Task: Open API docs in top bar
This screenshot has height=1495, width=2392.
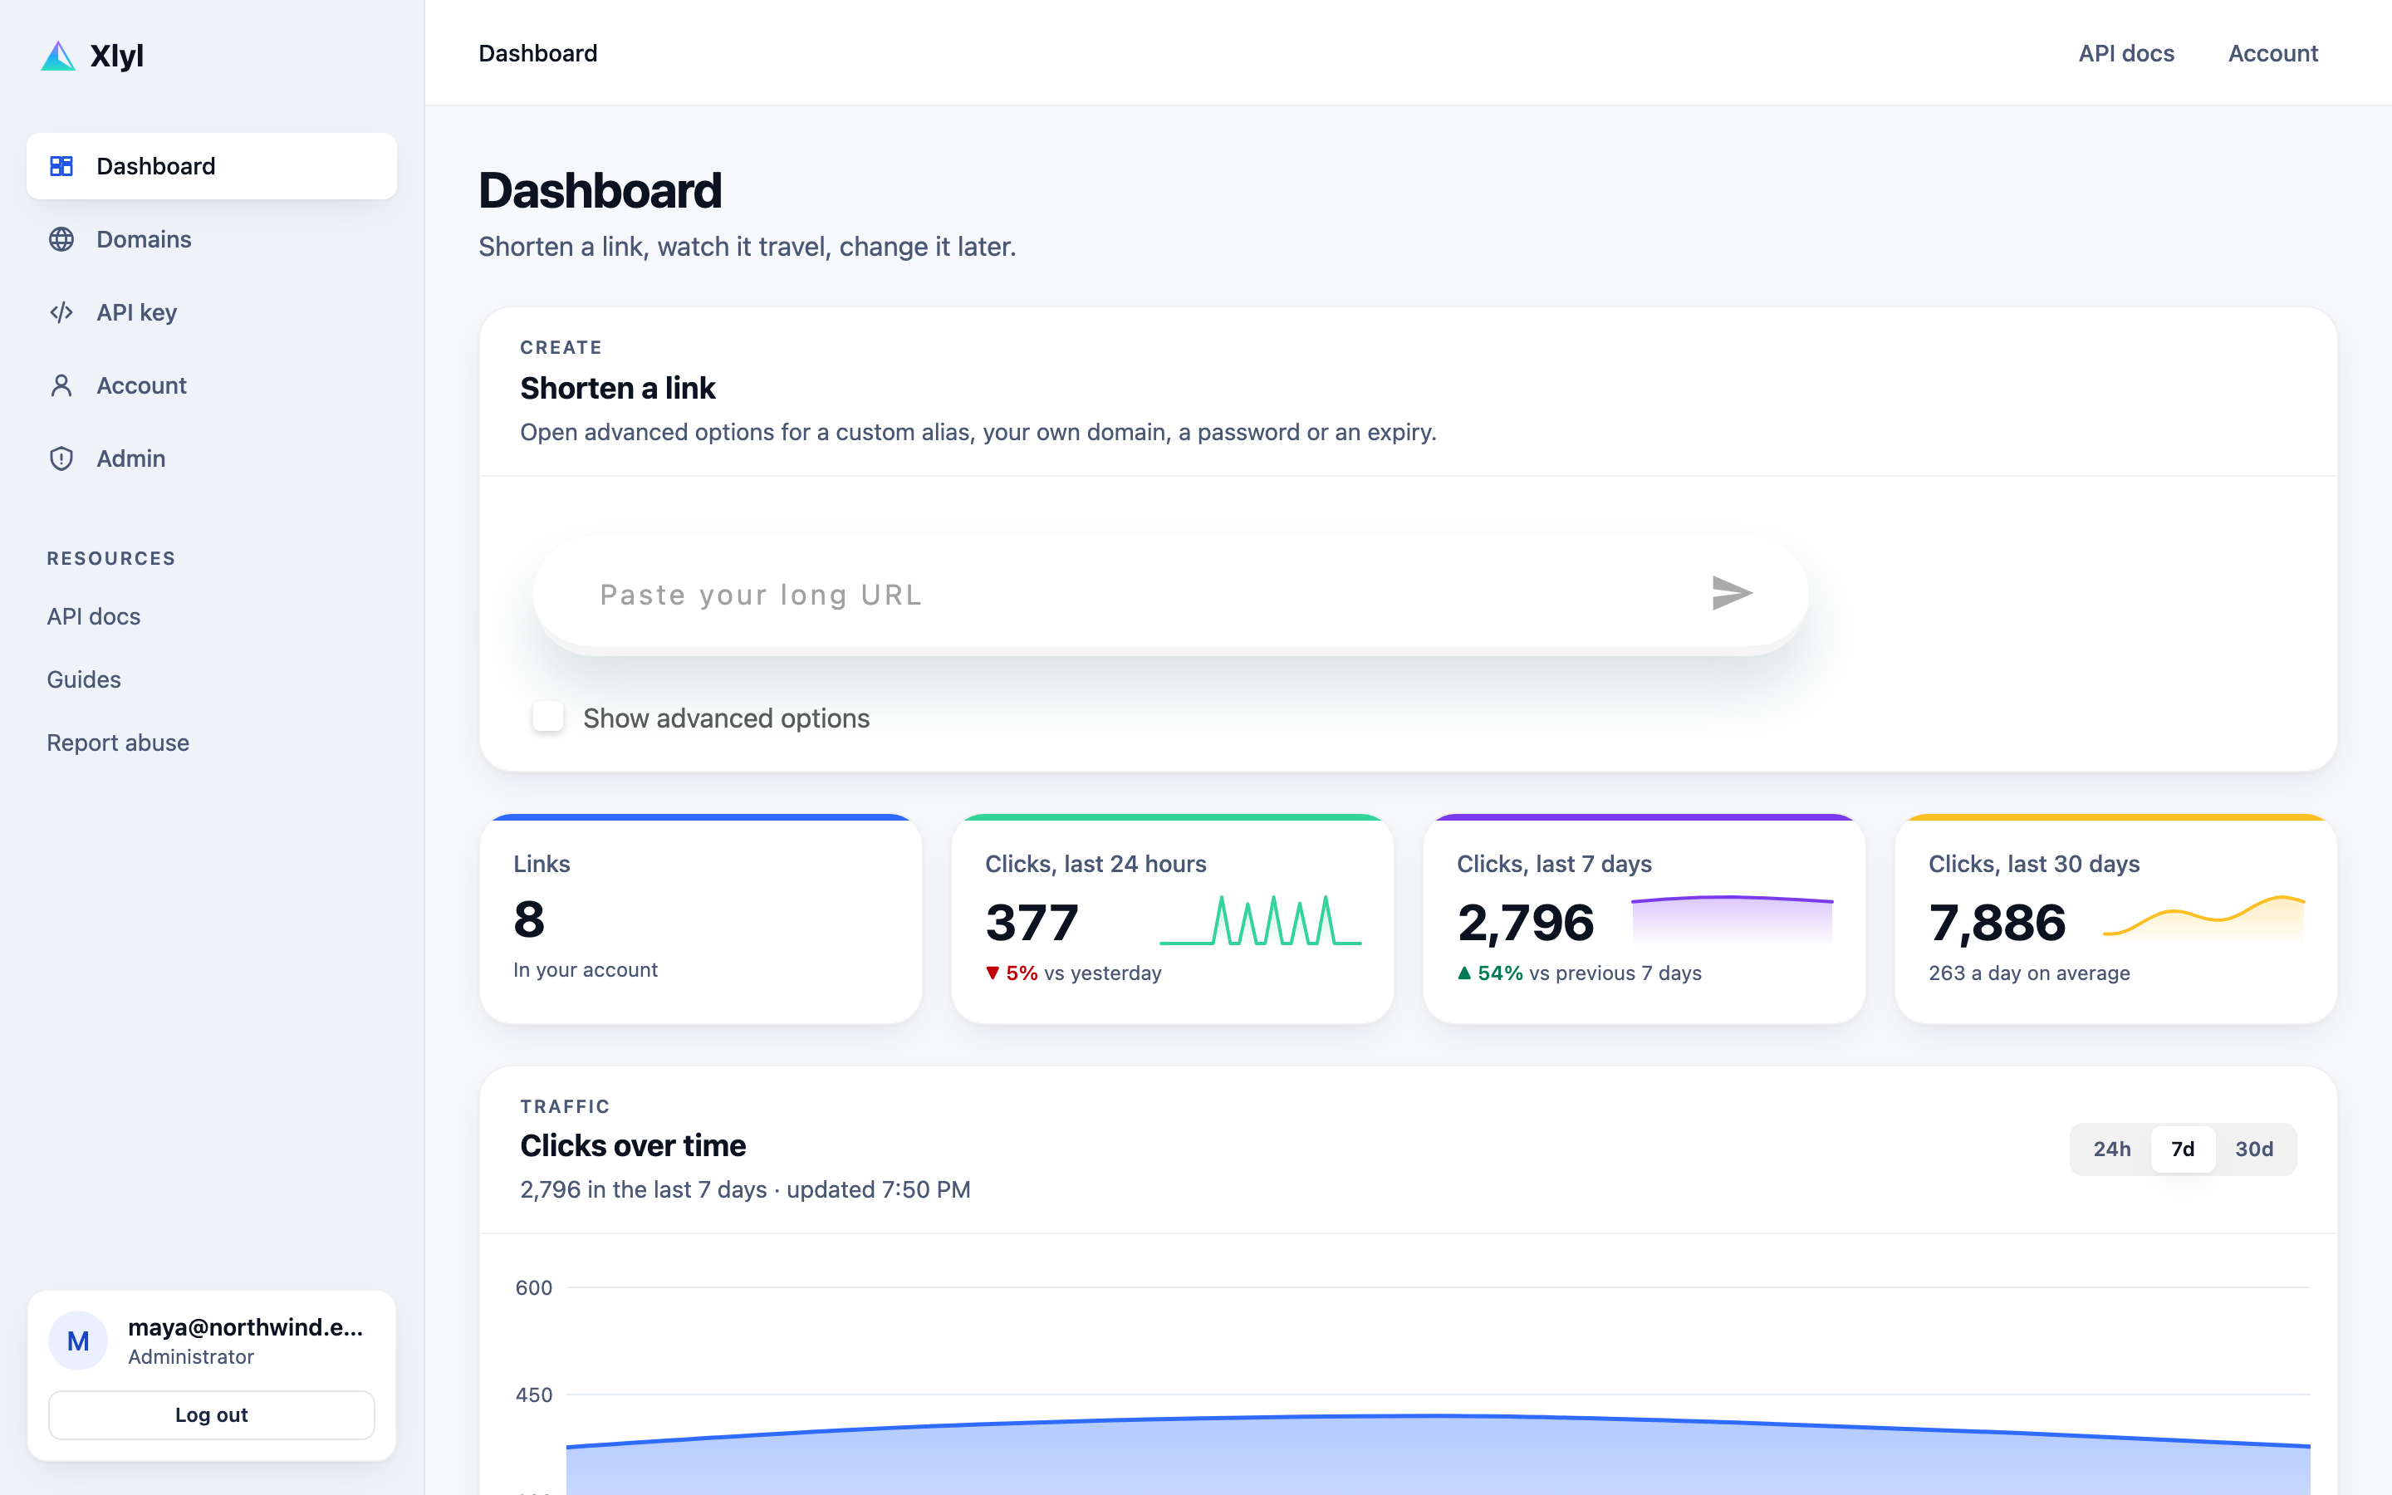Action: coord(2126,53)
